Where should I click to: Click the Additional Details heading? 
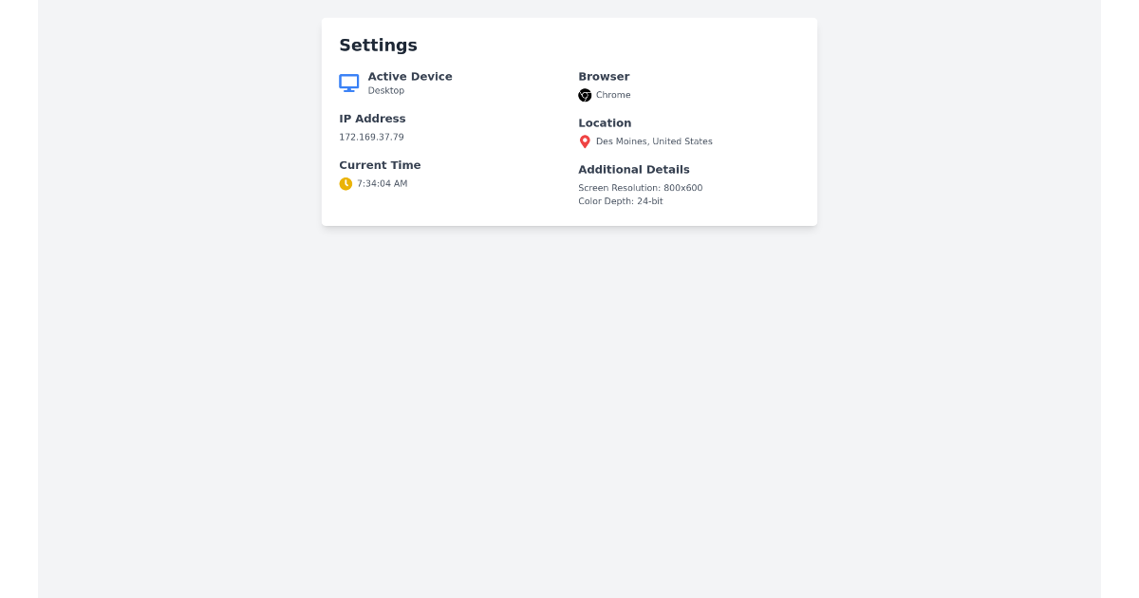pos(633,169)
